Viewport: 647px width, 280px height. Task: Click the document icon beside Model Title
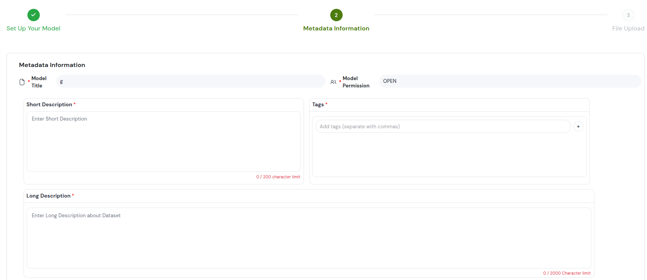tap(22, 82)
